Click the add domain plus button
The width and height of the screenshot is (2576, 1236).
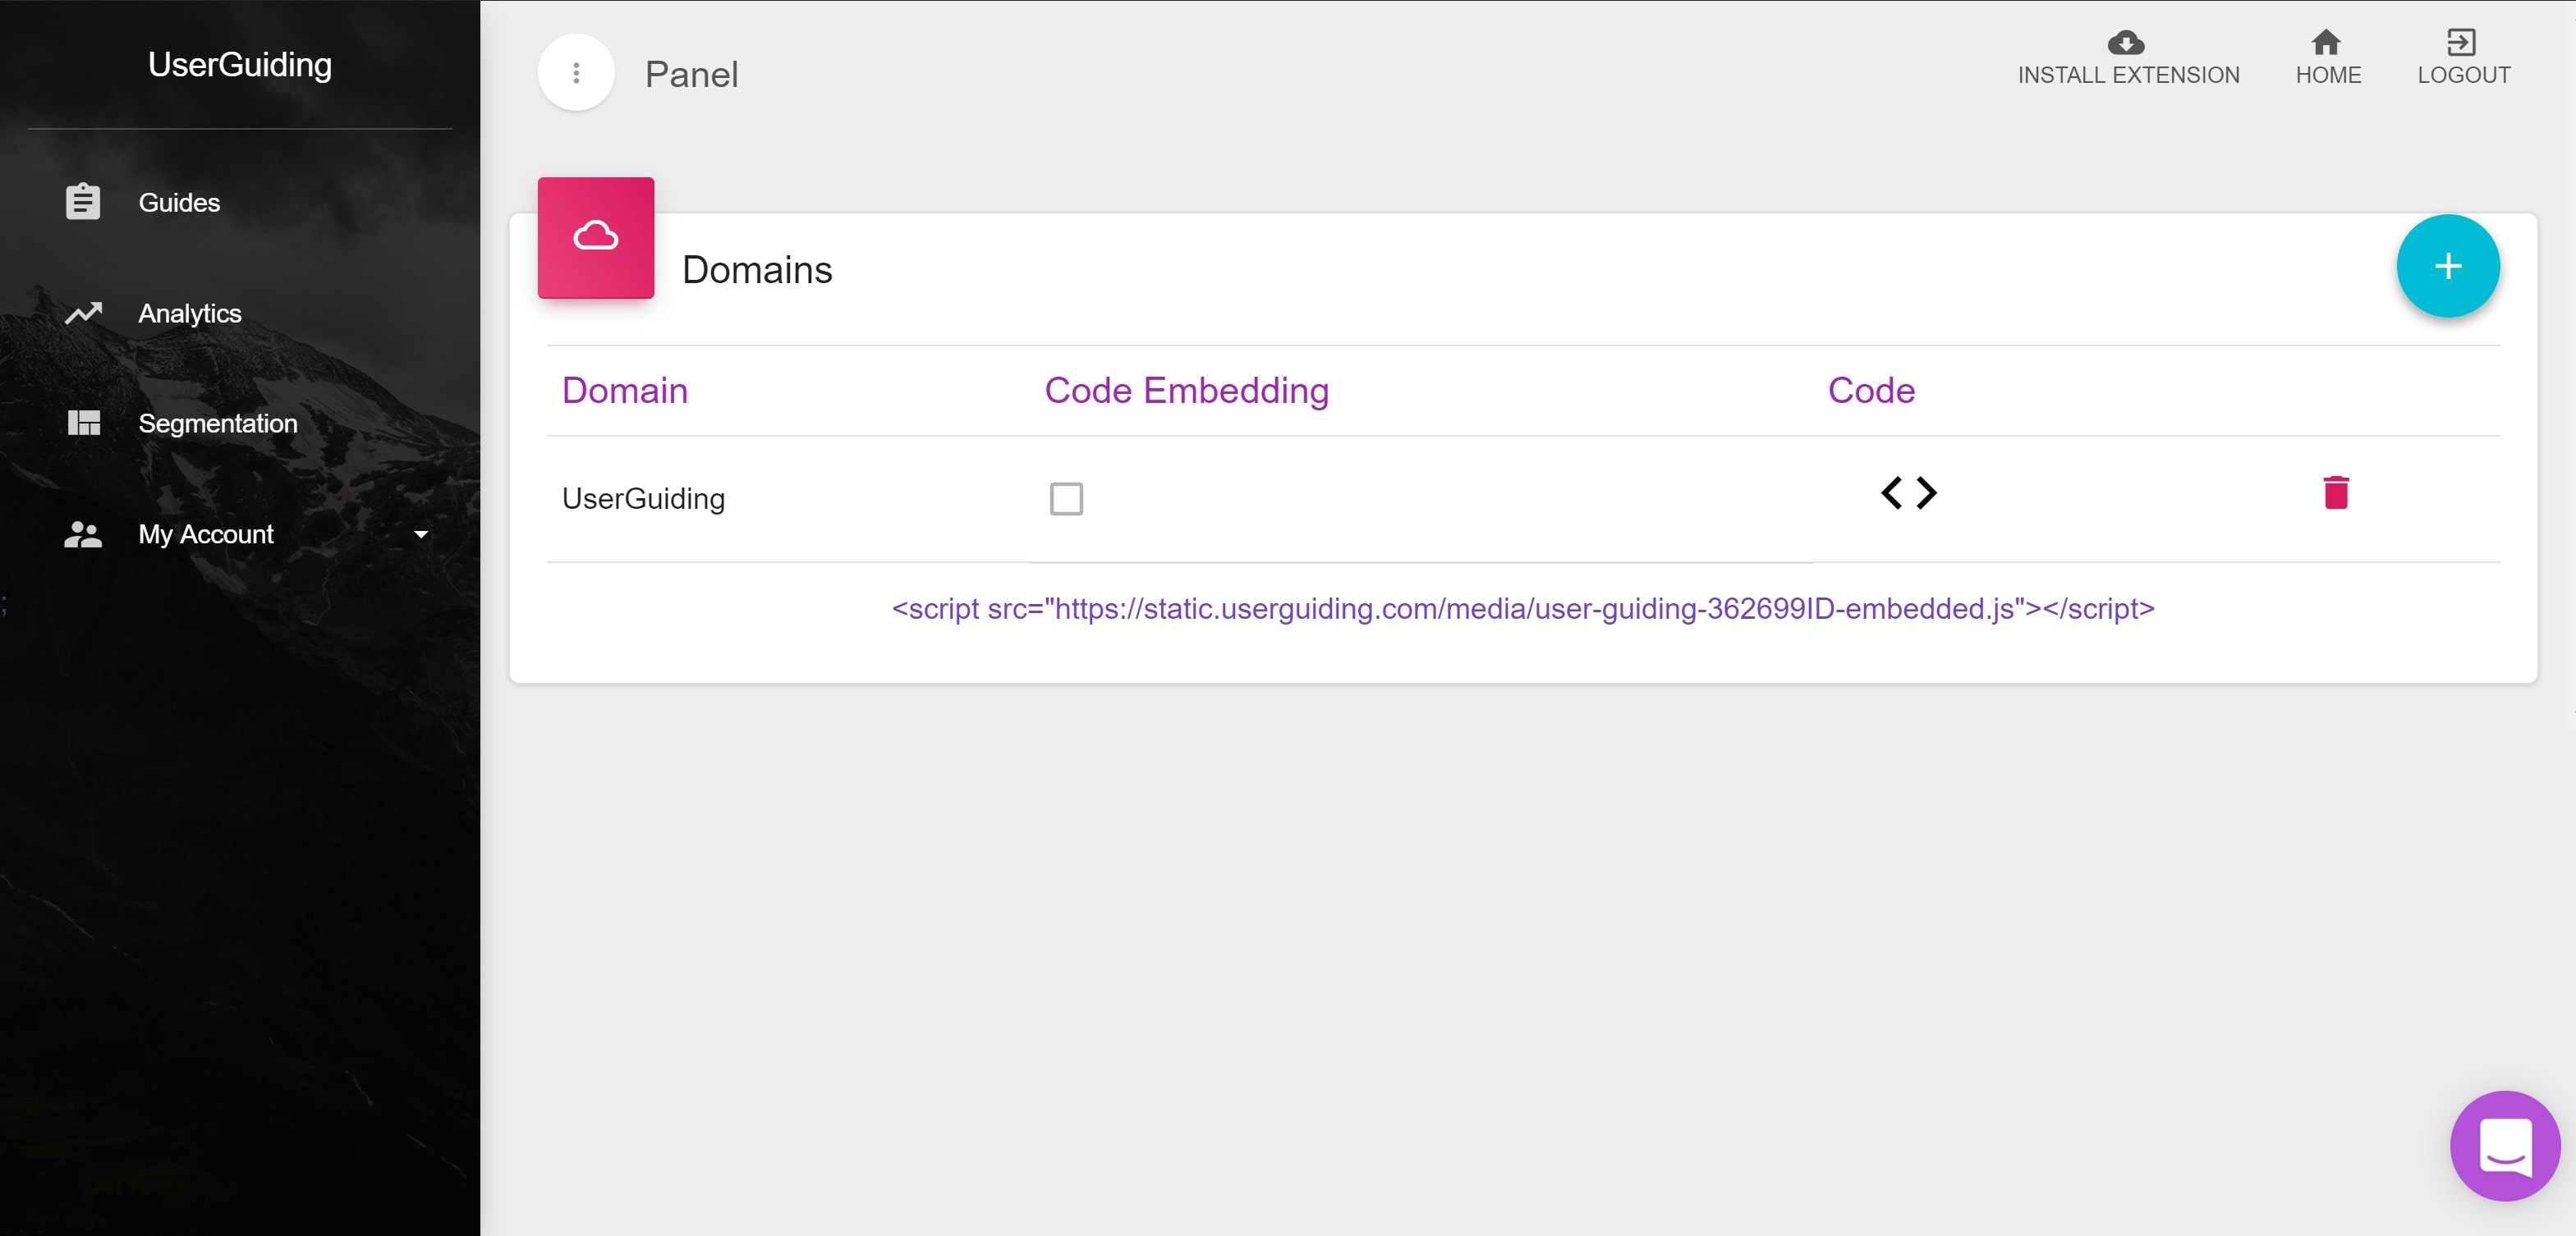click(2447, 266)
